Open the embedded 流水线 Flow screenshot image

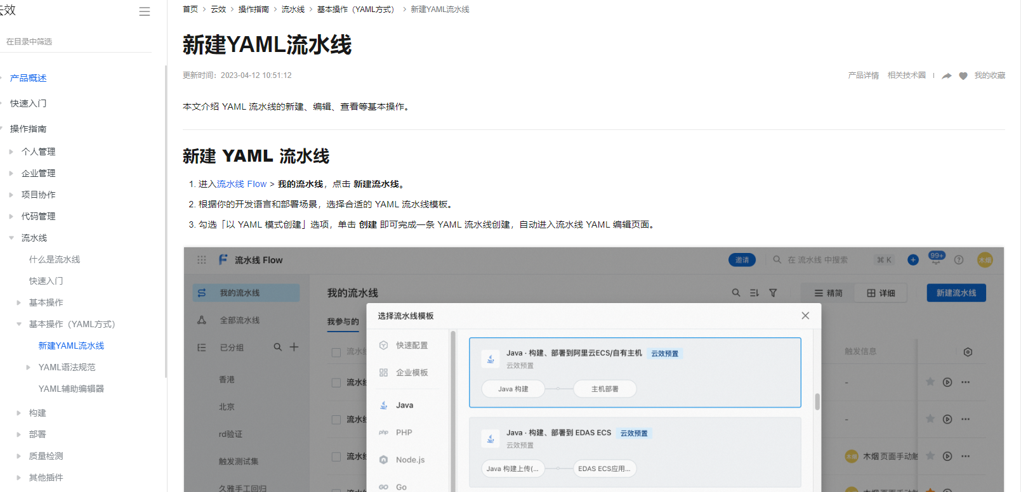coord(594,370)
